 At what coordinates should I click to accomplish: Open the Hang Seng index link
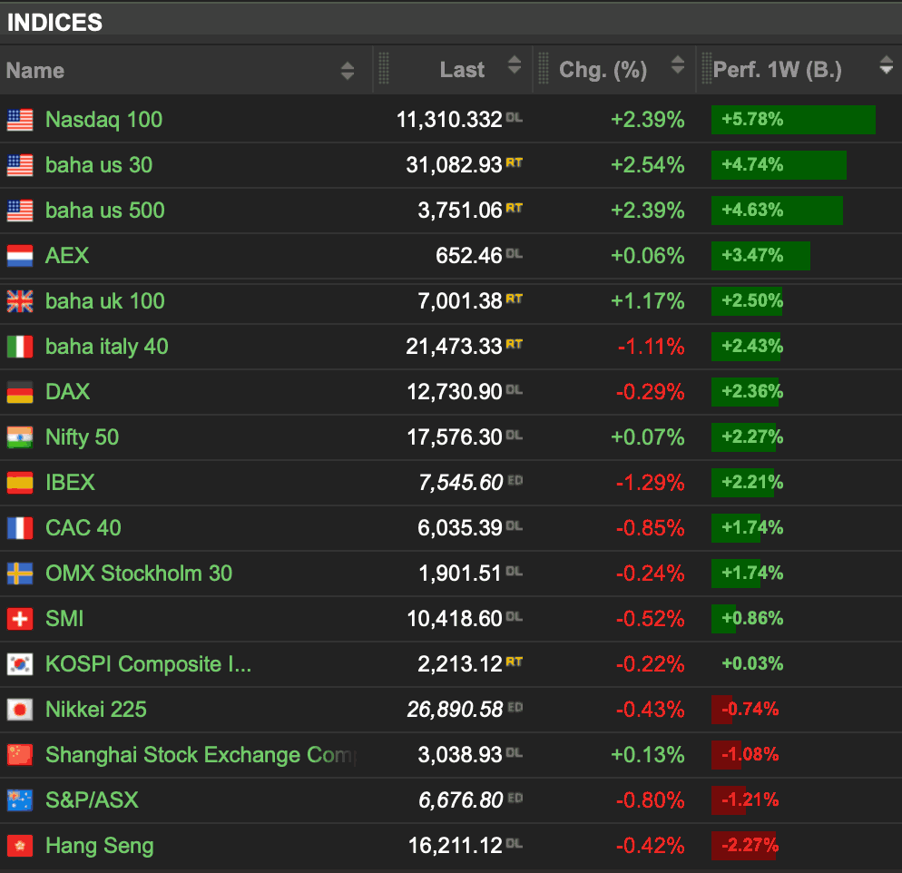100,847
